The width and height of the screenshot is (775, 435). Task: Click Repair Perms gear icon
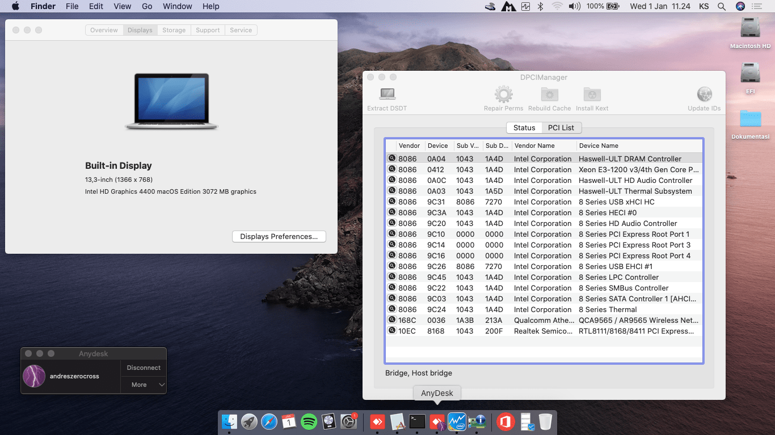[503, 94]
